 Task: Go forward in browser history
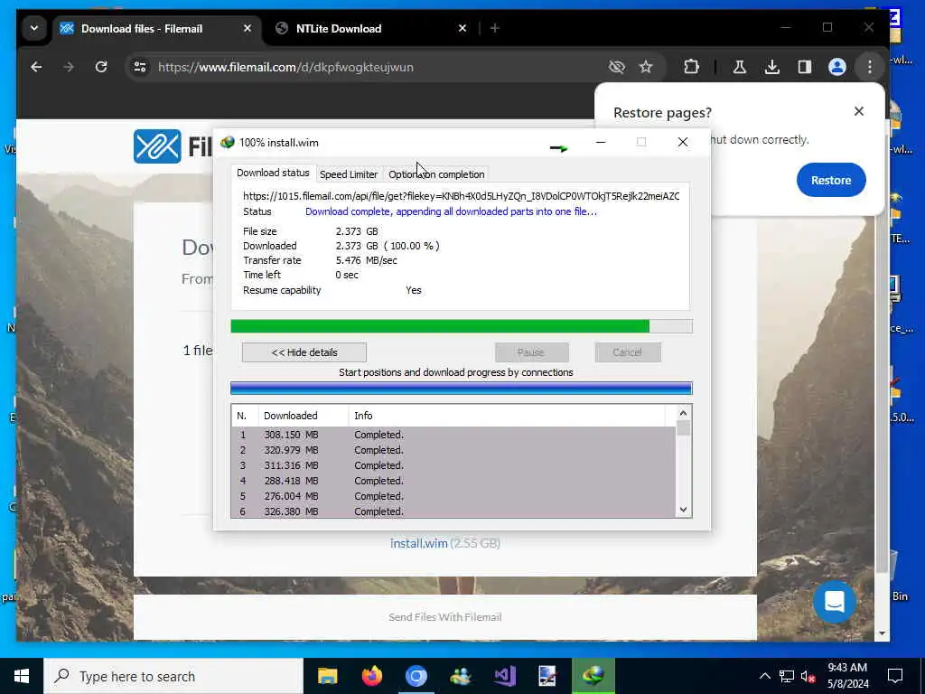[69, 67]
